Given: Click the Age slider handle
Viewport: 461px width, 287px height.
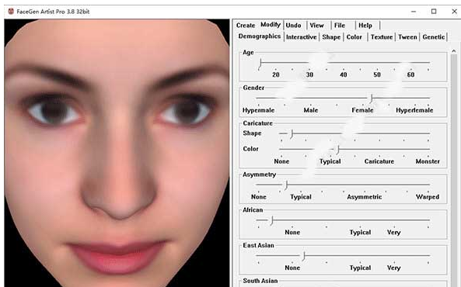Looking at the screenshot, I should tap(260, 64).
